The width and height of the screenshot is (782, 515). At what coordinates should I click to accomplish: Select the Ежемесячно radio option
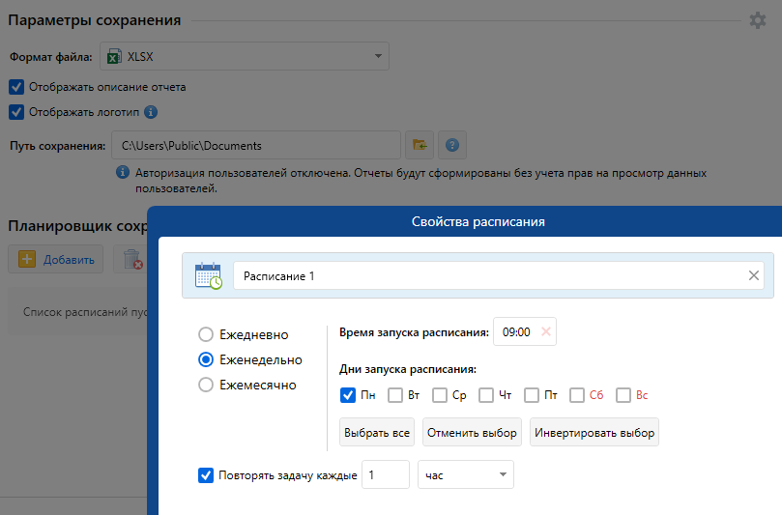pos(206,385)
